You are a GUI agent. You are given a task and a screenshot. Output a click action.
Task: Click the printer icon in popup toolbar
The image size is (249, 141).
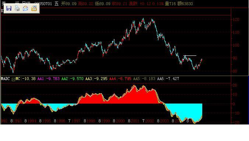point(17,8)
